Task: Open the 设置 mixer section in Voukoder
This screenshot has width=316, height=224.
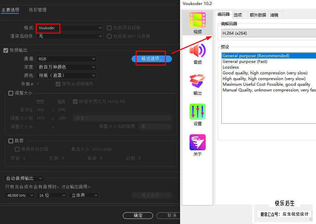Action: point(198,115)
